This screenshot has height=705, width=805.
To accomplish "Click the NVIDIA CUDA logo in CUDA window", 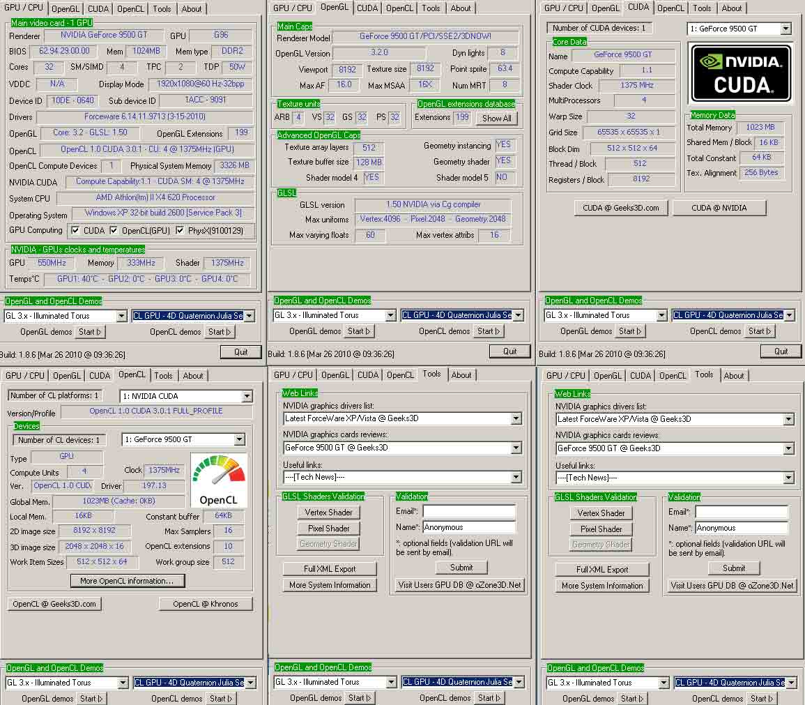I will (x=741, y=73).
